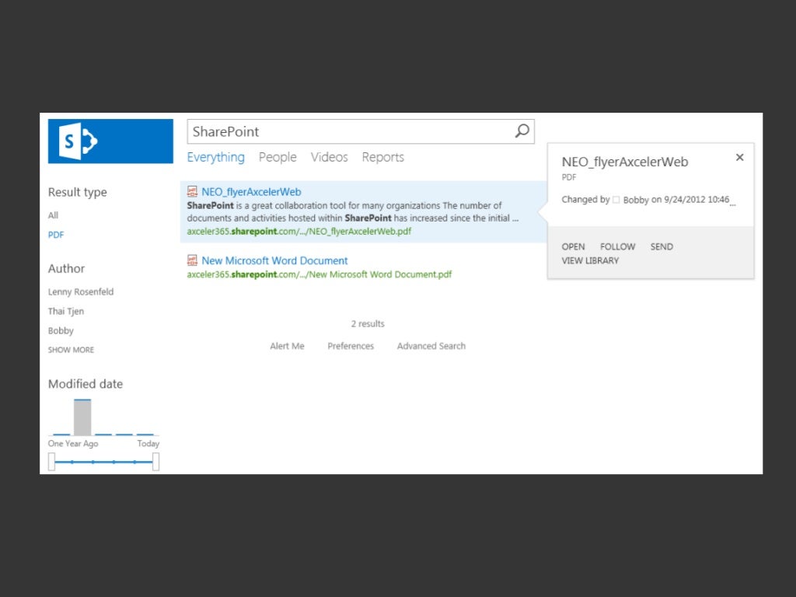Click the '2 results' count text
This screenshot has width=796, height=597.
click(x=368, y=324)
